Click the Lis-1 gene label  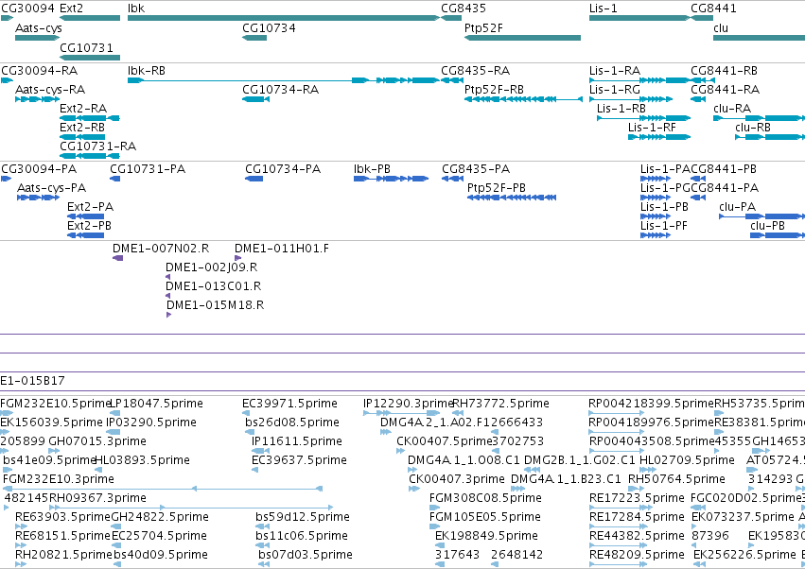[x=604, y=9]
